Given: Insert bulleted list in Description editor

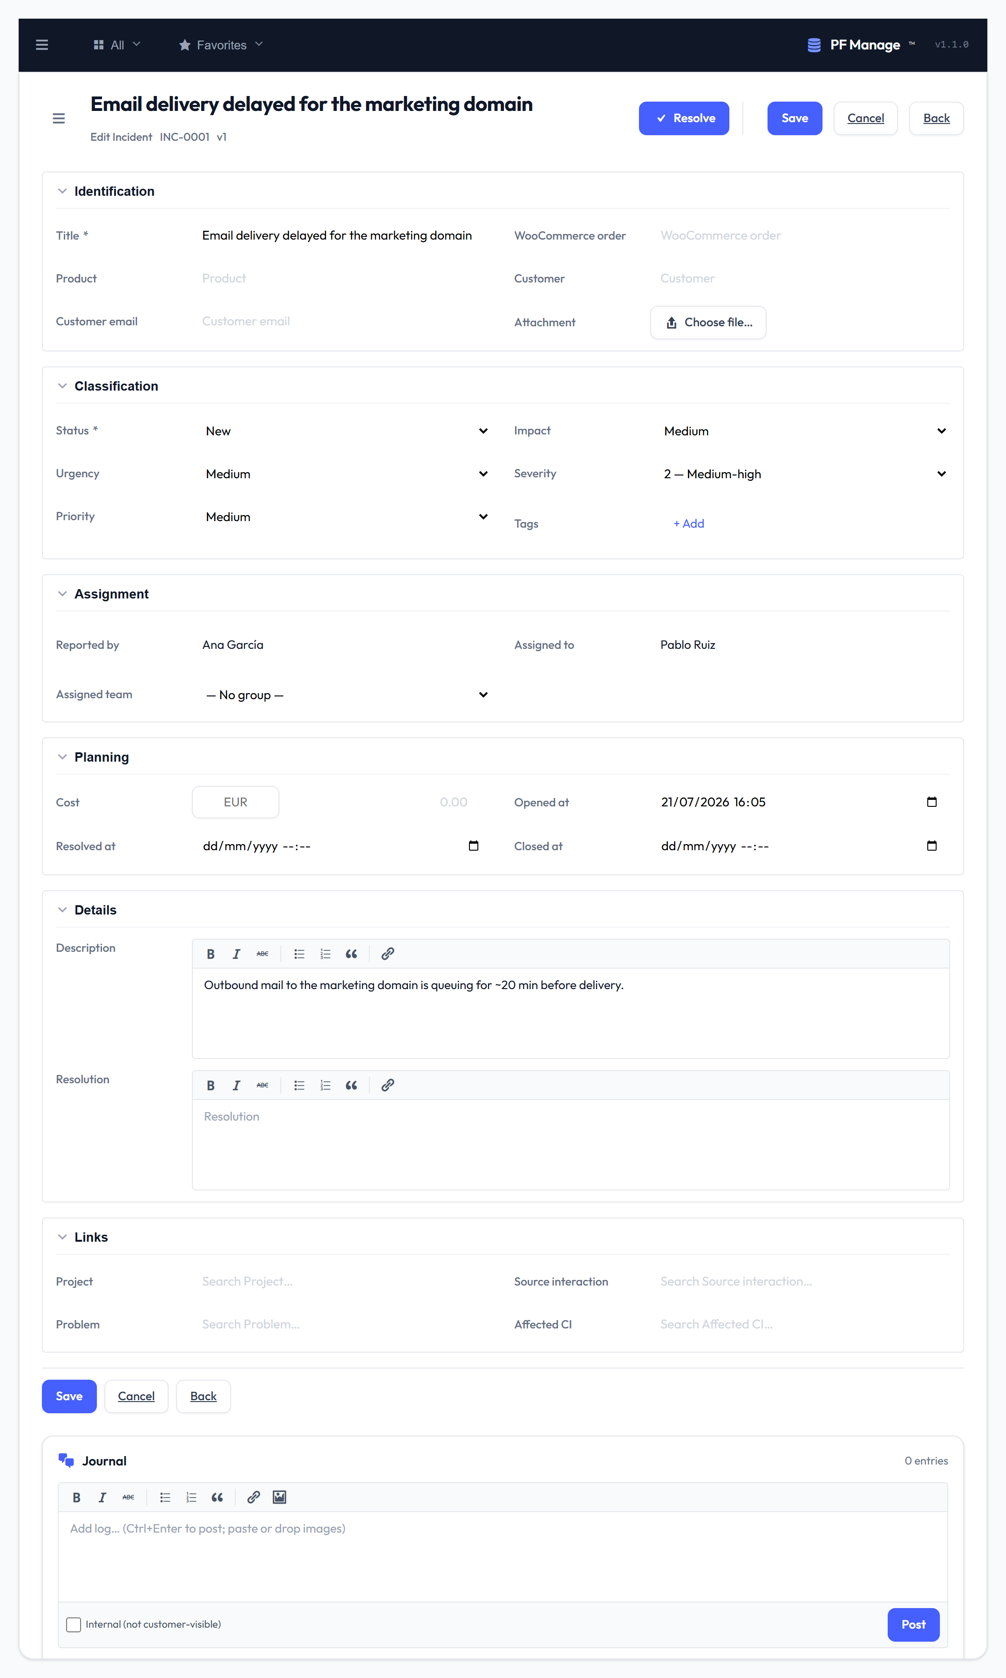Looking at the screenshot, I should pos(299,954).
